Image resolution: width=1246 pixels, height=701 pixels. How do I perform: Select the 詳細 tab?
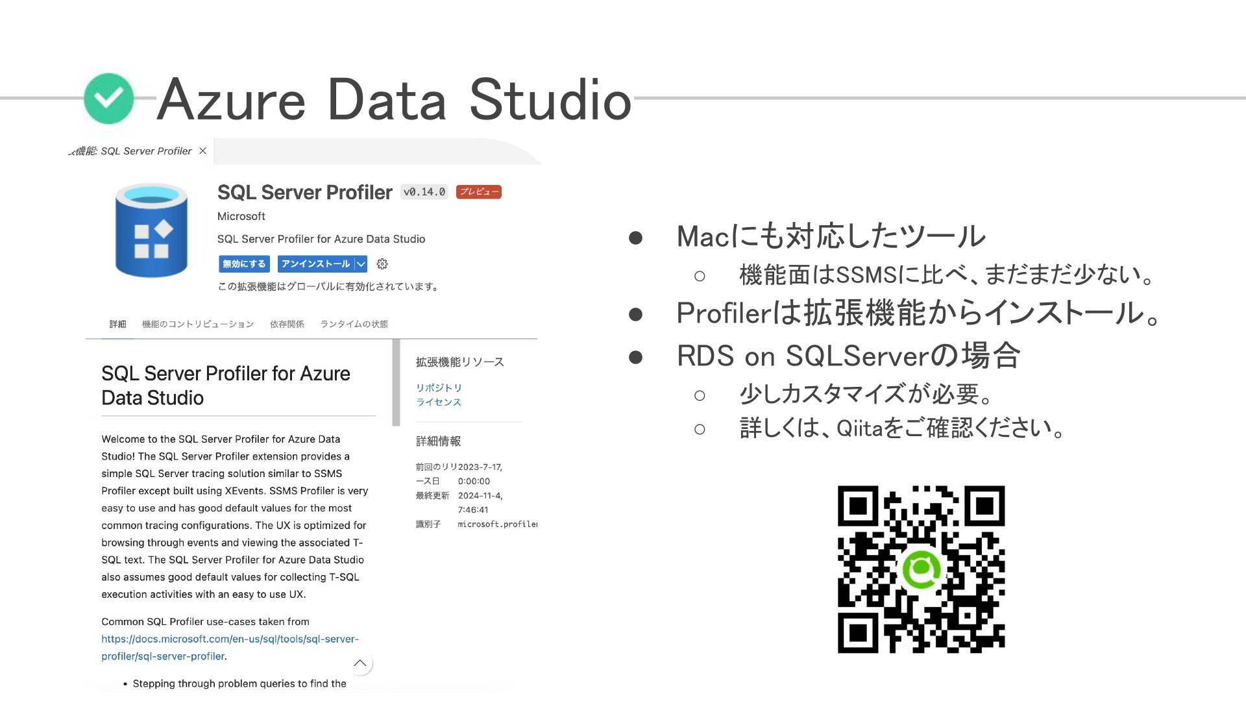(x=117, y=324)
